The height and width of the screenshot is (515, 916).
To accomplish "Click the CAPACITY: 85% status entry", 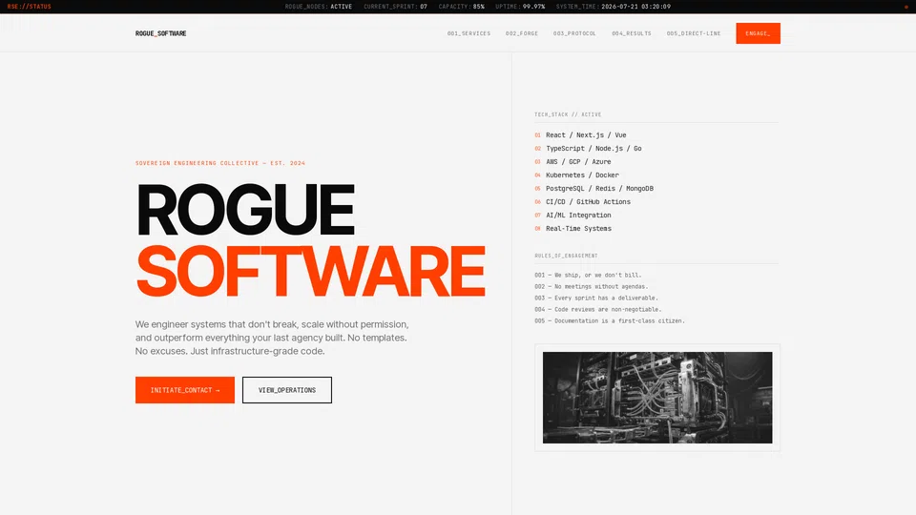I will tap(462, 7).
